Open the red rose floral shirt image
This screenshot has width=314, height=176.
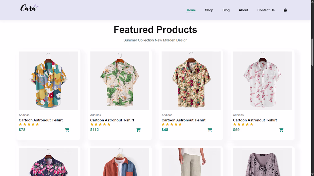[x=191, y=81]
